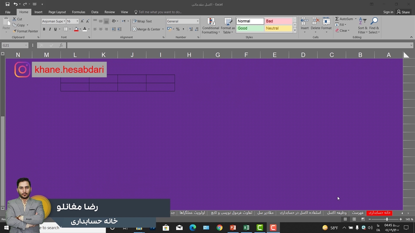Viewport: 415px width, 233px height.
Task: Click the Percent Style icon
Action: (x=178, y=29)
